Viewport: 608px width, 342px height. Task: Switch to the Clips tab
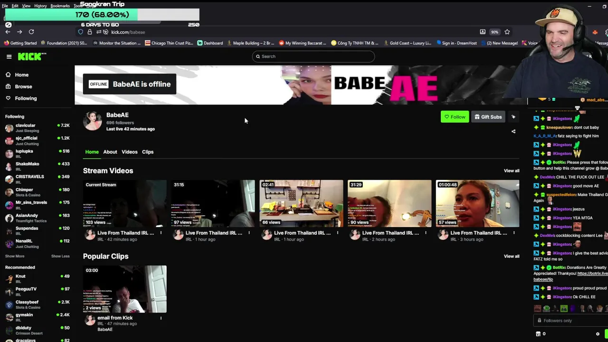(x=148, y=152)
